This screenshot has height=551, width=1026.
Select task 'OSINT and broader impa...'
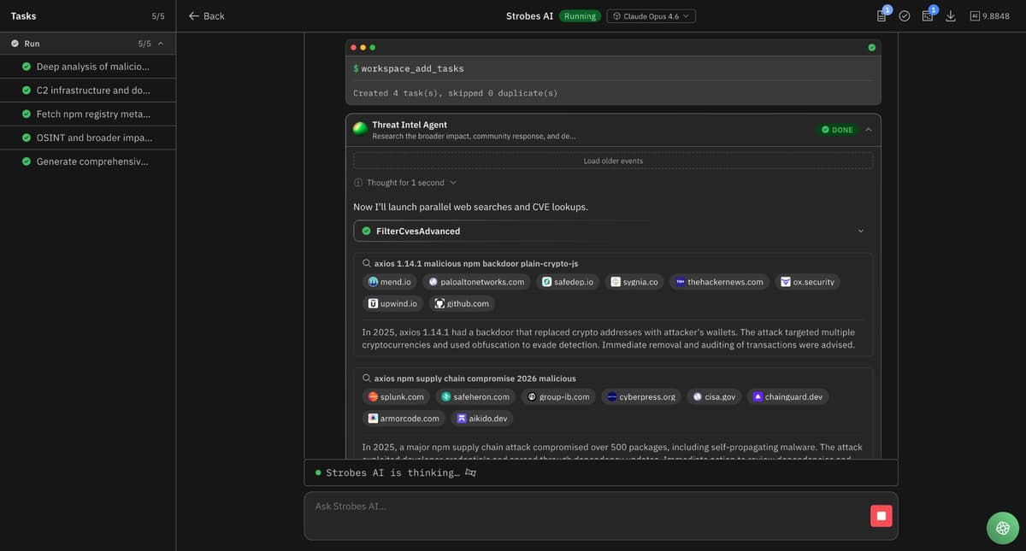pyautogui.click(x=87, y=138)
